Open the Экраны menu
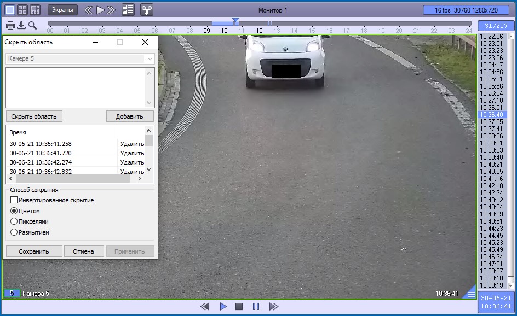 point(62,10)
